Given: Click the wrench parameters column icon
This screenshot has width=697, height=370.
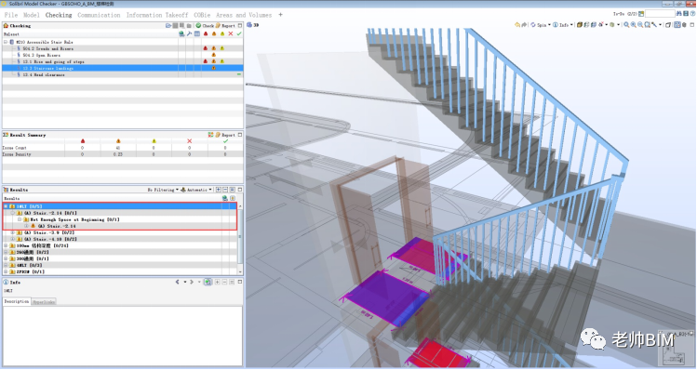Looking at the screenshot, I should point(189,33).
